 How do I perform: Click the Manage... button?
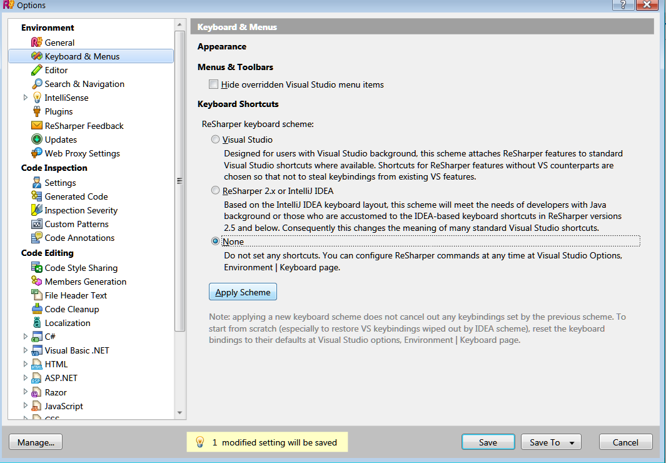click(x=36, y=442)
